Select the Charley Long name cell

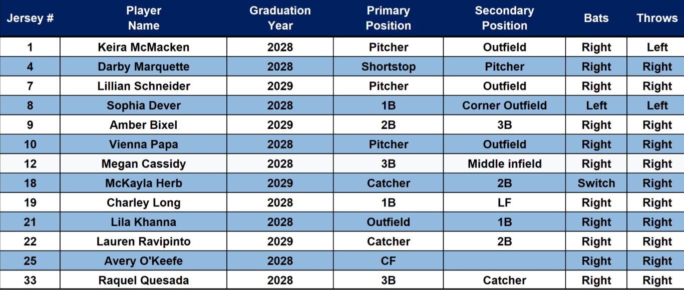pyautogui.click(x=144, y=203)
